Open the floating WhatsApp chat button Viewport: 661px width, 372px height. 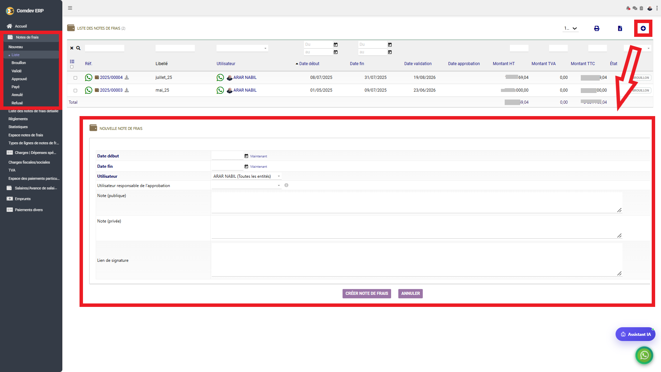coord(644,355)
